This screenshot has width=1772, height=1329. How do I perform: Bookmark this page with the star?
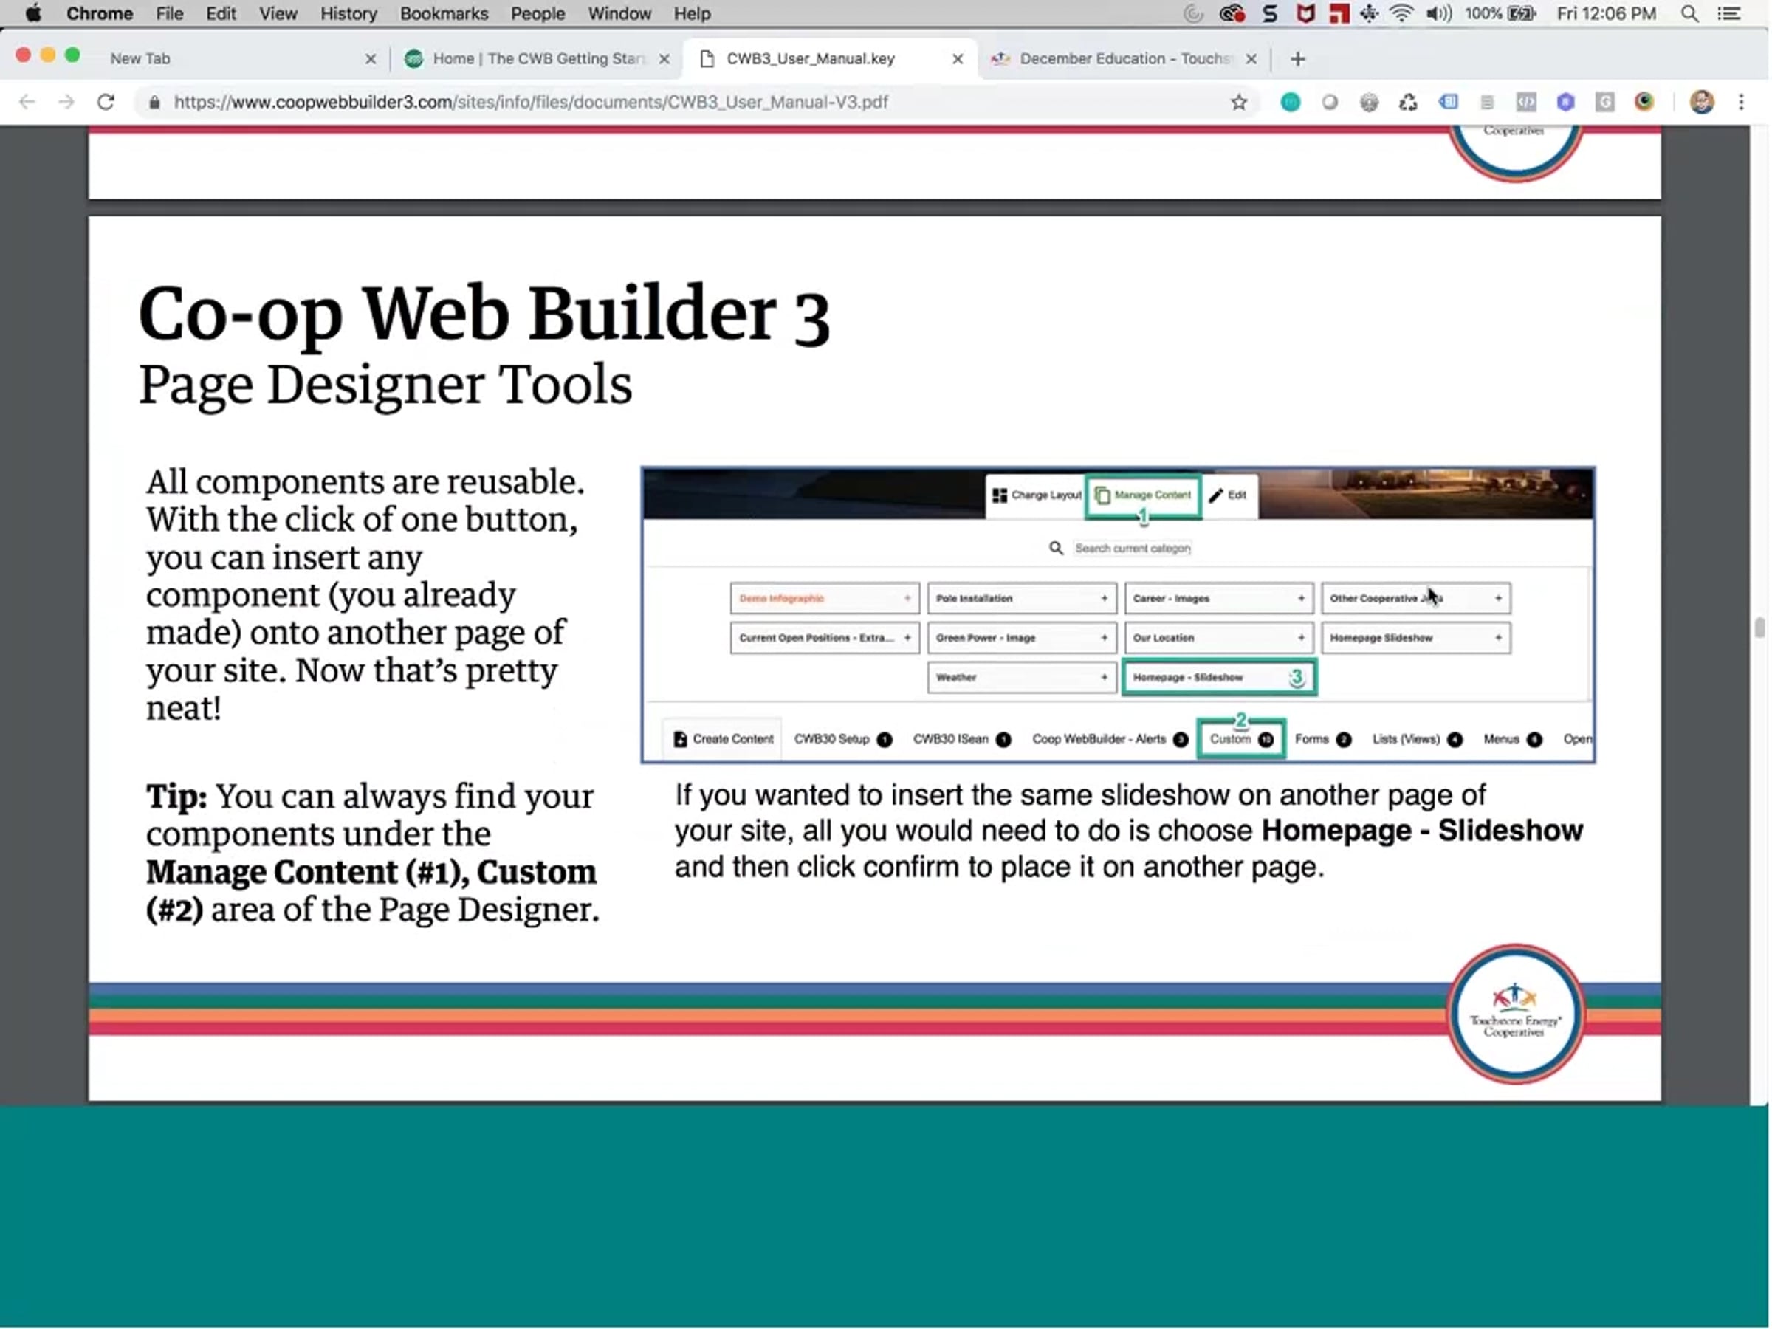1238,102
